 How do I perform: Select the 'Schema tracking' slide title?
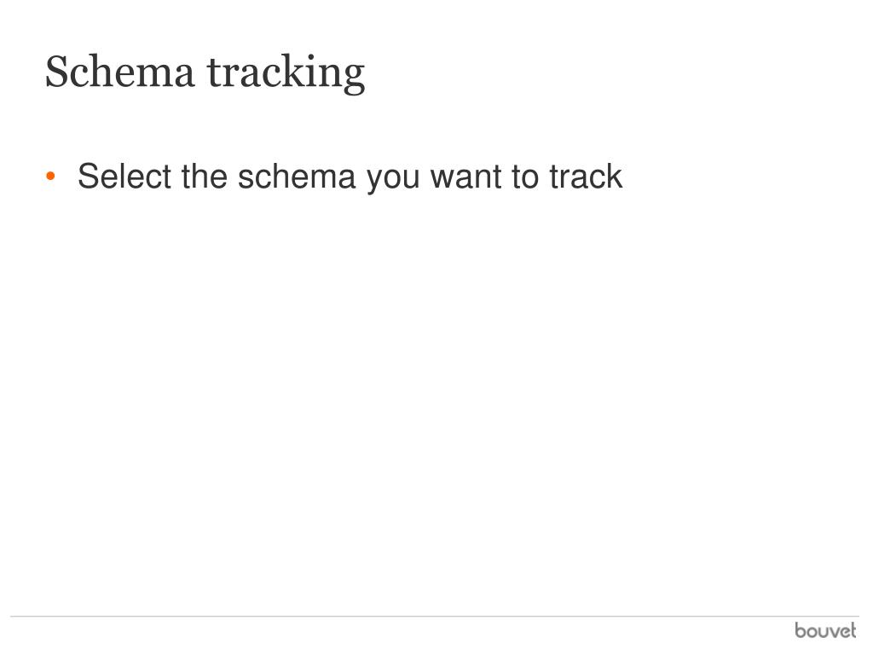205,73
